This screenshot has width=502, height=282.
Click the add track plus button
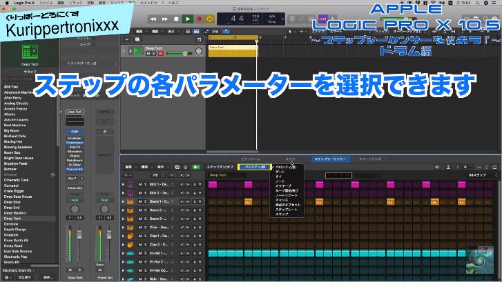point(127,39)
